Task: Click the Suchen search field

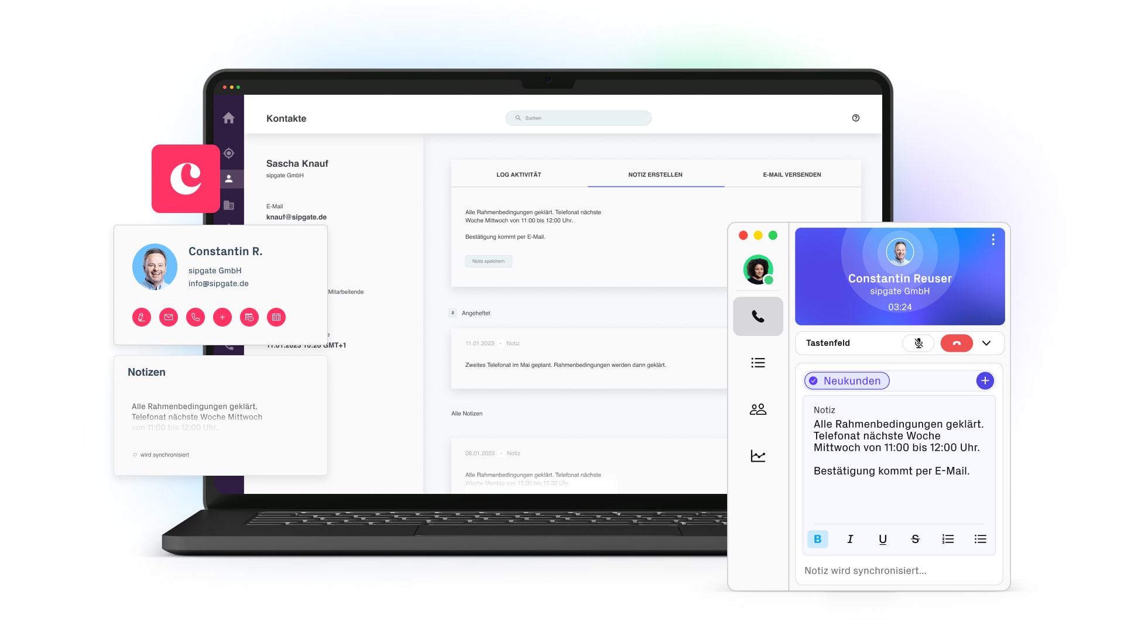Action: (578, 118)
